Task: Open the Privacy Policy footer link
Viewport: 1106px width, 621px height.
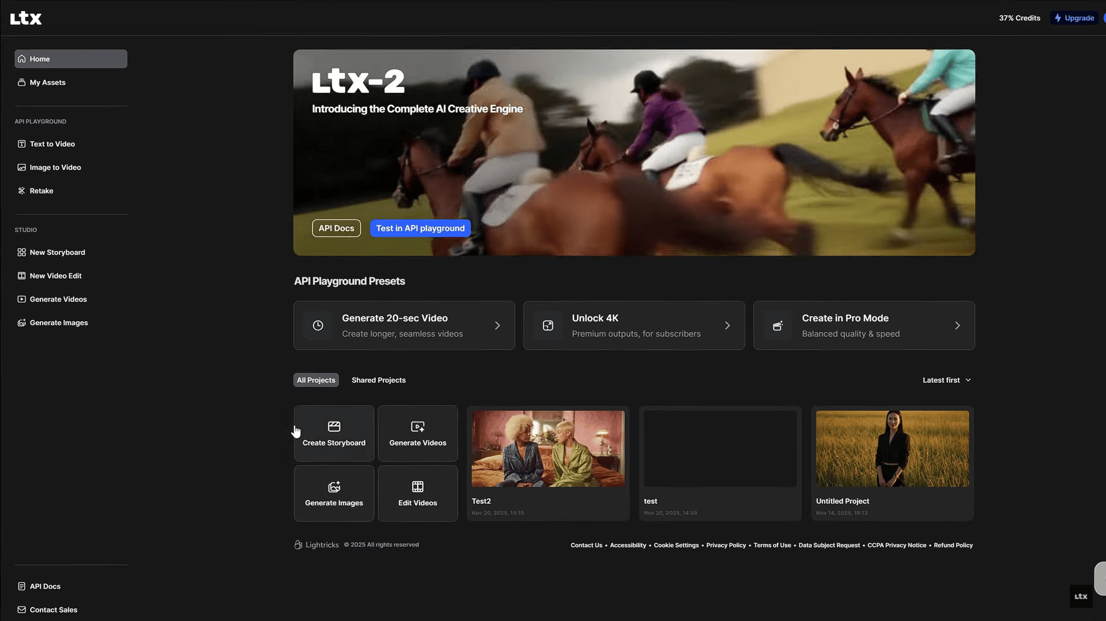Action: (726, 546)
